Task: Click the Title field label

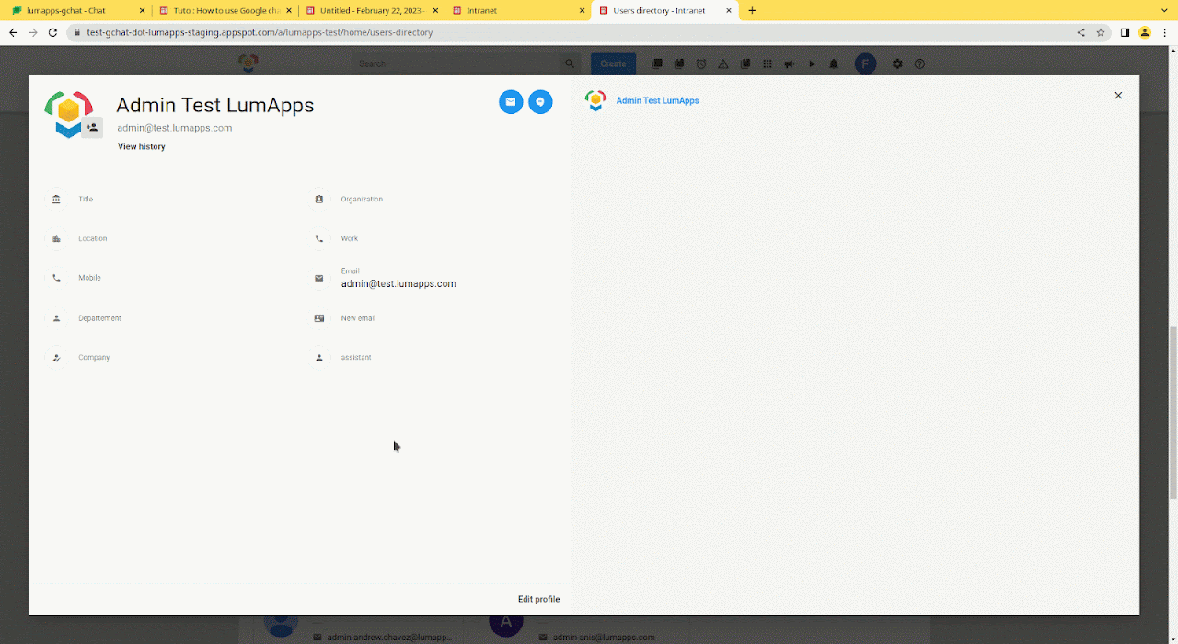Action: tap(86, 199)
